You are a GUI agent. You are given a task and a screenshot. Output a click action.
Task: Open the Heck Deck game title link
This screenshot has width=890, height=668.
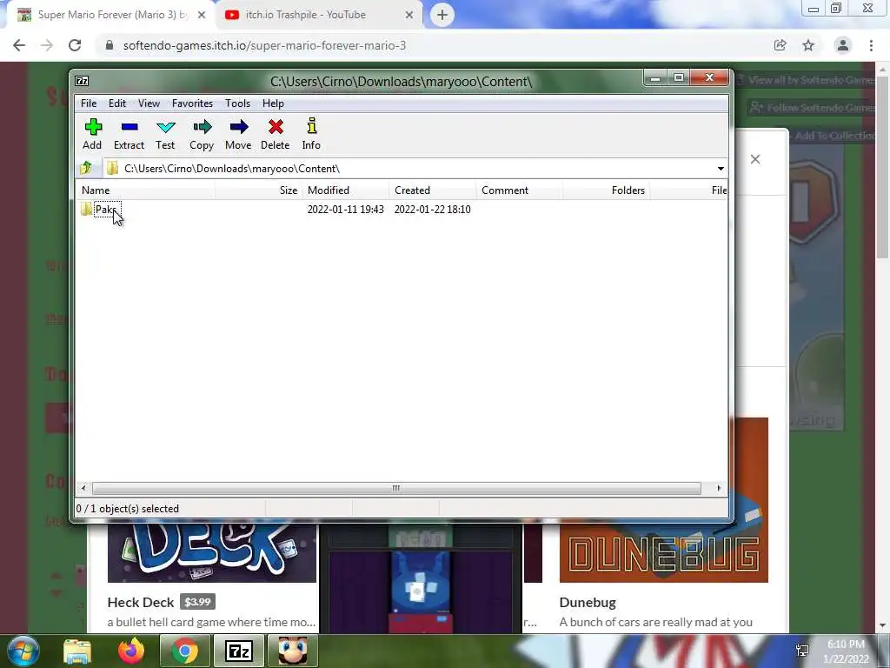pyautogui.click(x=141, y=602)
